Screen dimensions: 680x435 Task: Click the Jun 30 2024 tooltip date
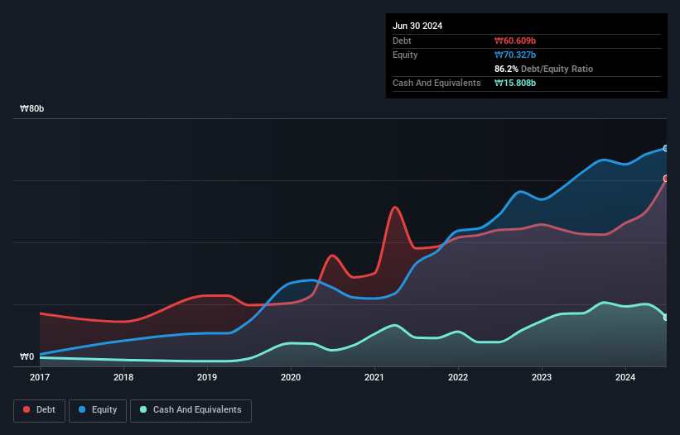(x=417, y=26)
